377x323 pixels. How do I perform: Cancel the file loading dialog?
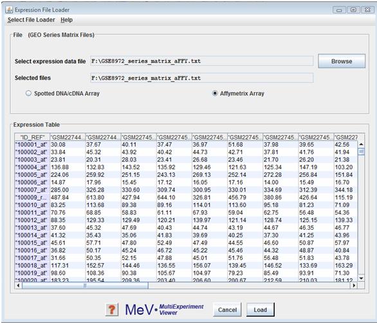[227, 309]
